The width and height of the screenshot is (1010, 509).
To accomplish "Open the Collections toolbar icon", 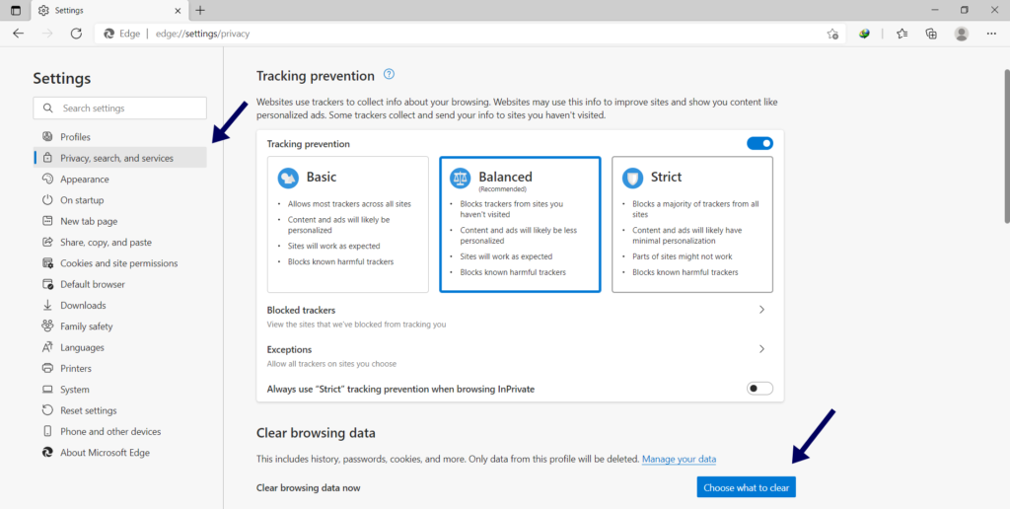I will coord(931,33).
